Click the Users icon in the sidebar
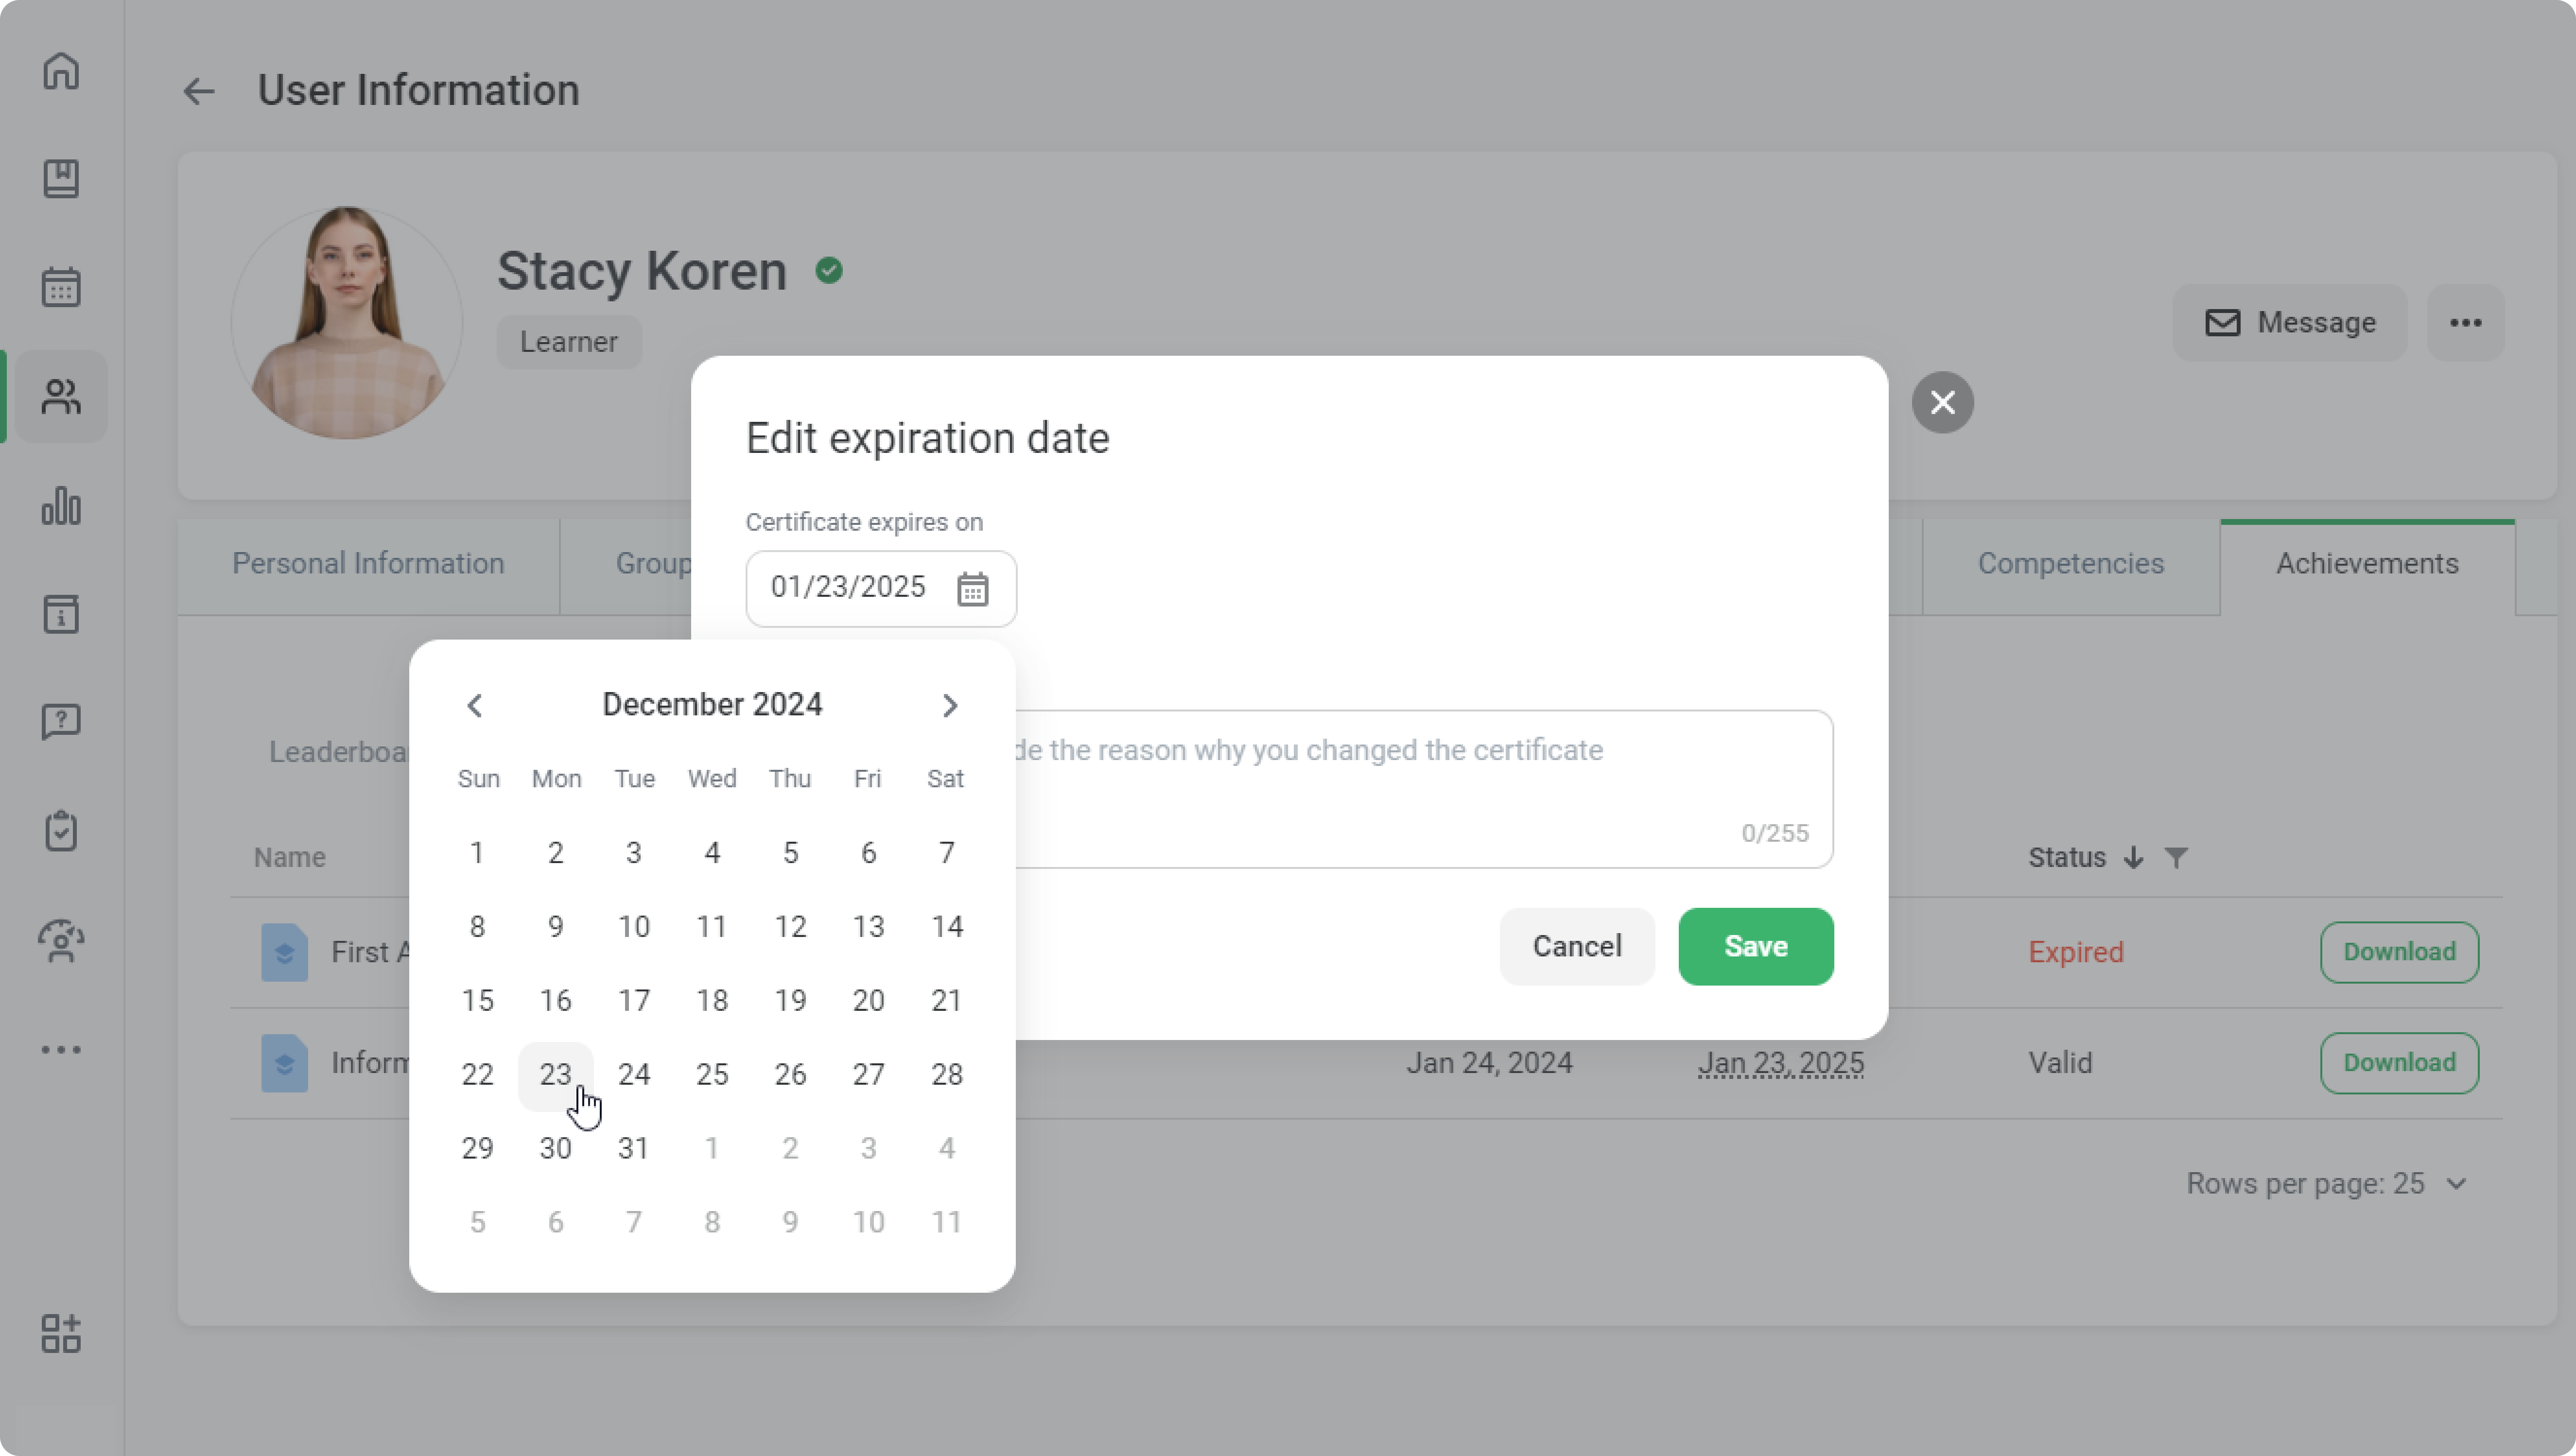Screen dimensions: 2576x1456 [x=61, y=397]
